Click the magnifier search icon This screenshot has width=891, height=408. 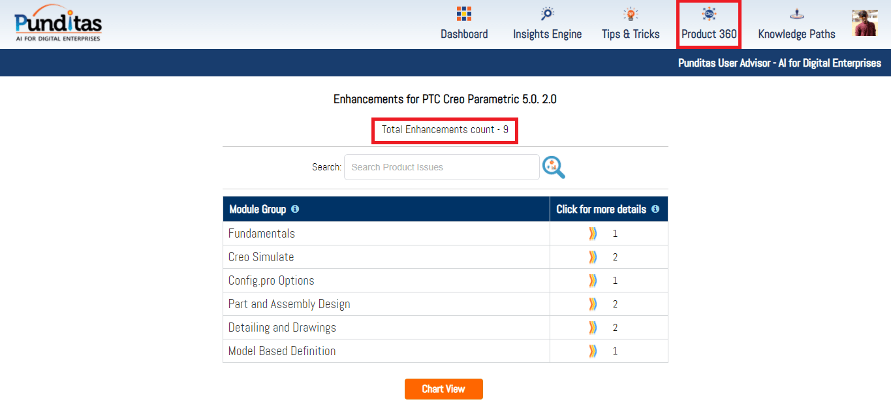click(x=554, y=167)
